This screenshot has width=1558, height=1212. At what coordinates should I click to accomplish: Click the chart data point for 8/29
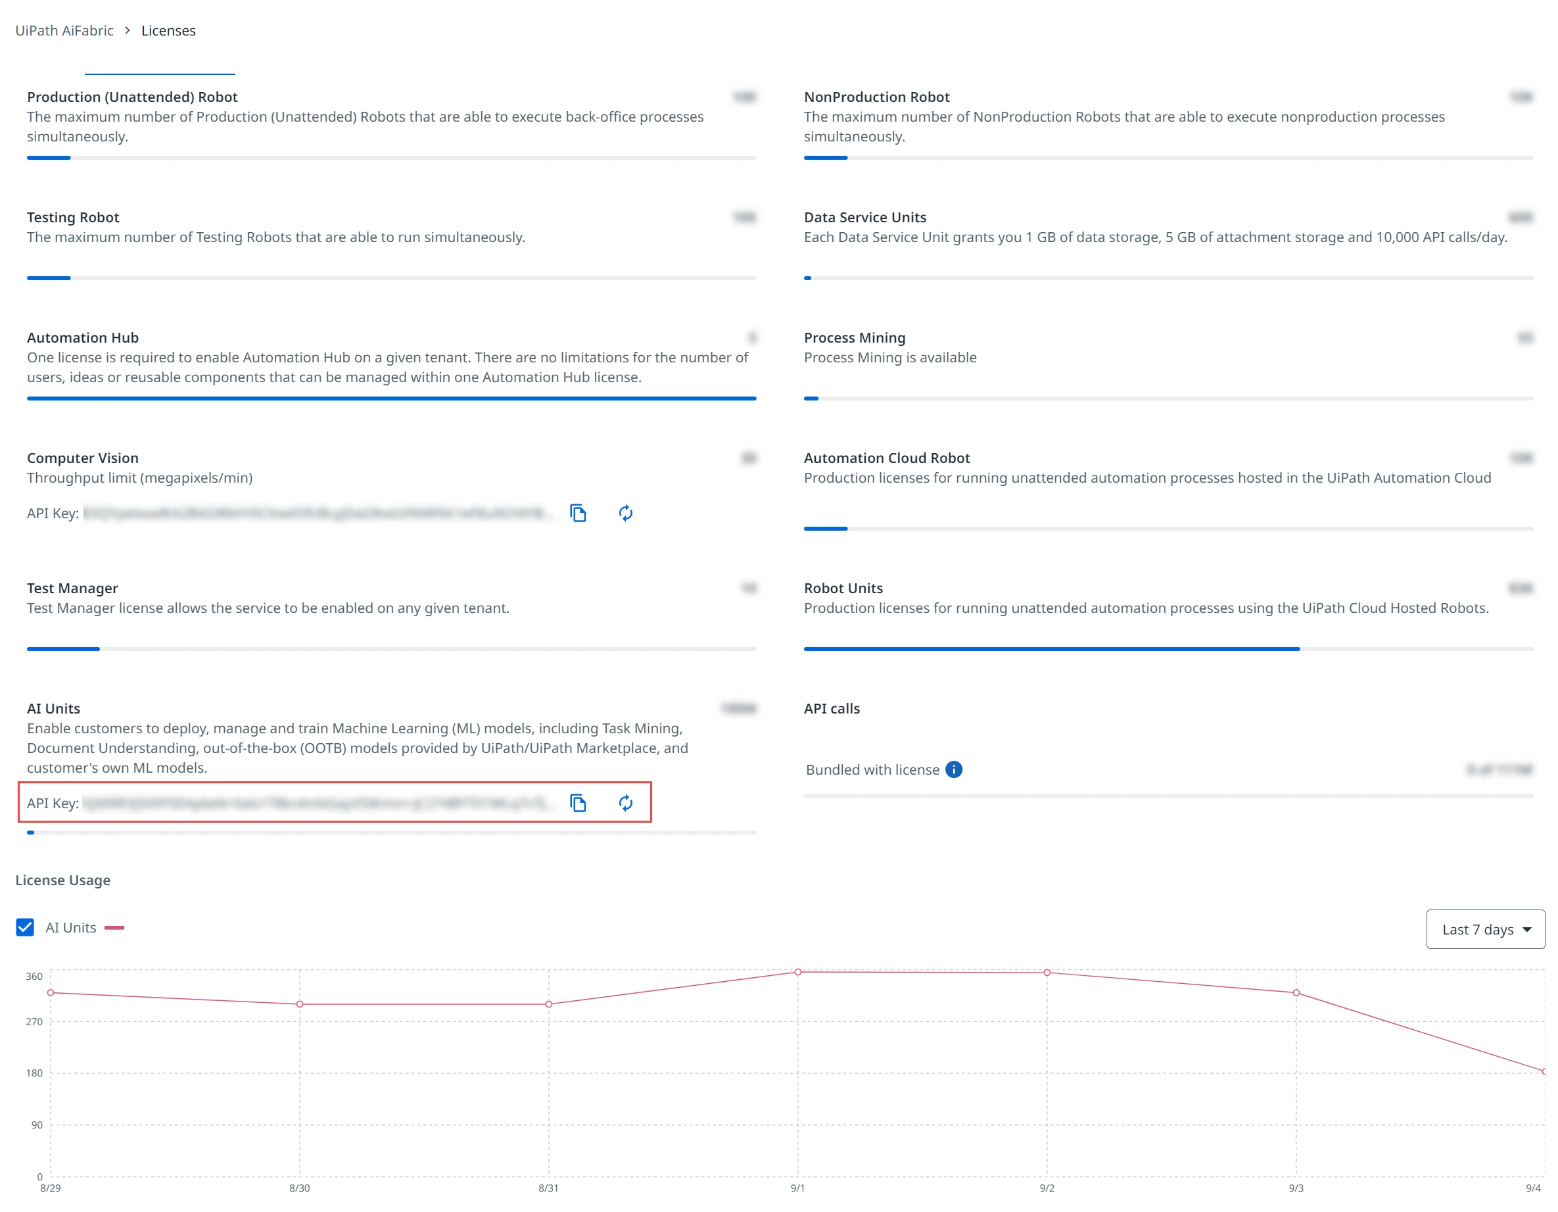click(x=51, y=993)
